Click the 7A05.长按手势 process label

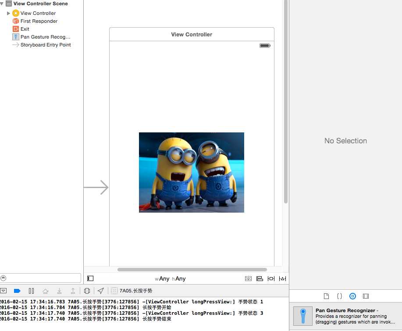pyautogui.click(x=136, y=291)
